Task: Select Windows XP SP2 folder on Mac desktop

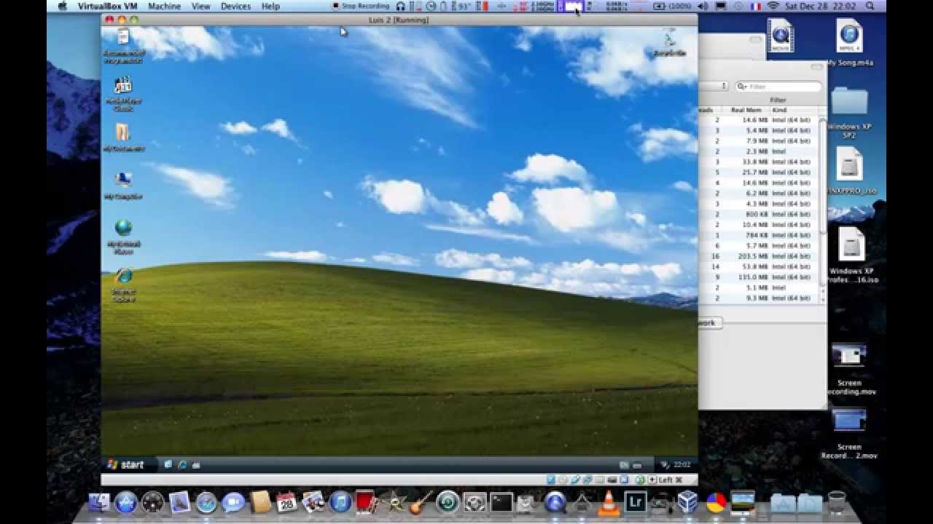Action: (849, 110)
